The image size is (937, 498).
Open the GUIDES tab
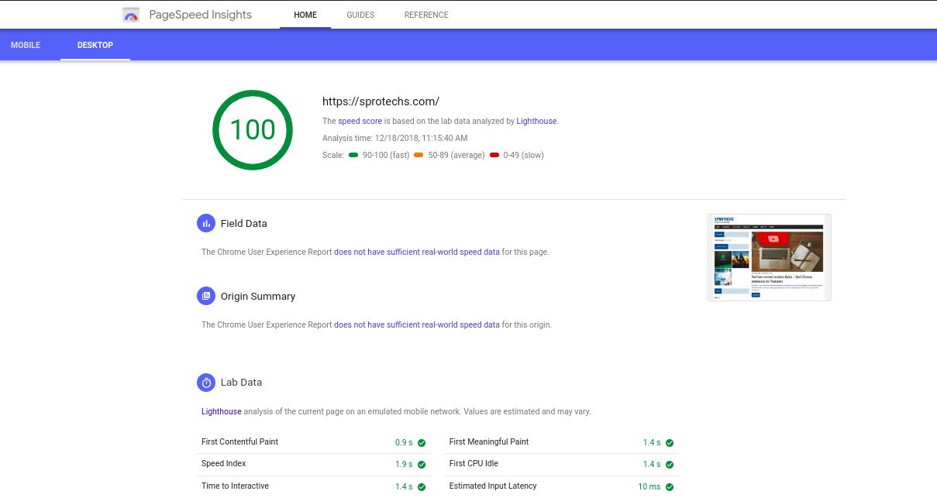click(360, 15)
